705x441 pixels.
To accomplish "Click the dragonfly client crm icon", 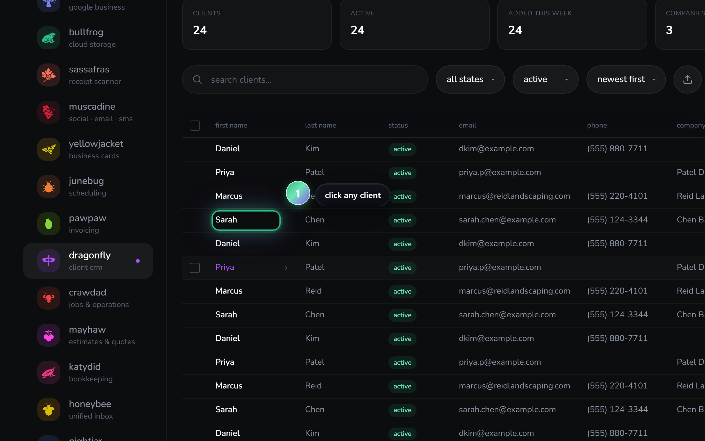I will (x=49, y=261).
